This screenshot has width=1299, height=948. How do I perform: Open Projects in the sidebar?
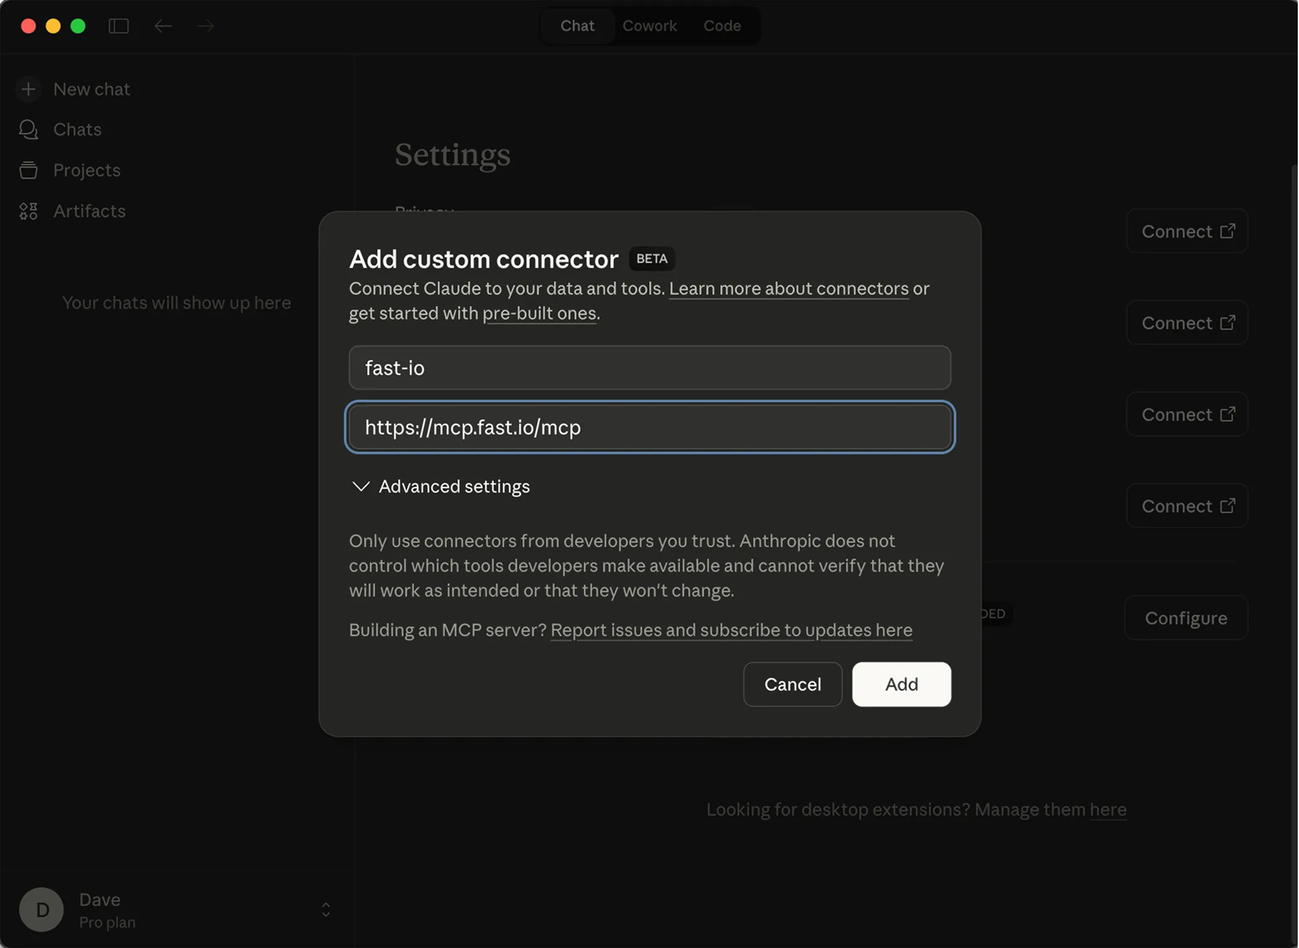click(87, 170)
